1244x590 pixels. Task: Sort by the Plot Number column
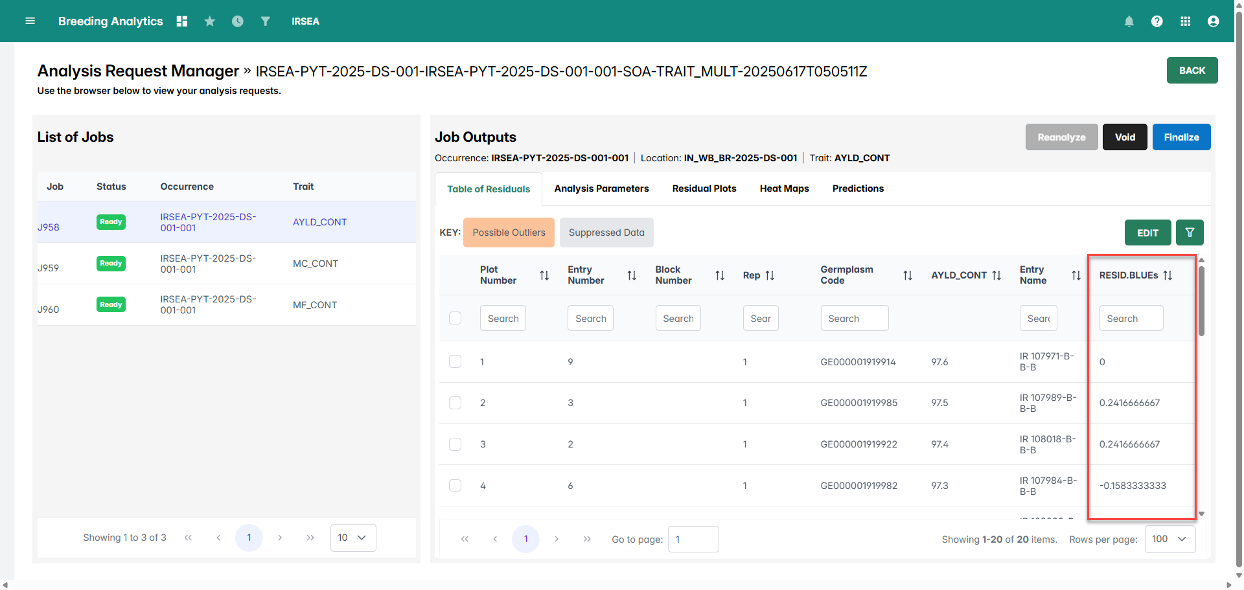point(544,275)
